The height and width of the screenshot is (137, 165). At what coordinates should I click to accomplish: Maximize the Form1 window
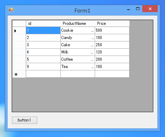138,9
